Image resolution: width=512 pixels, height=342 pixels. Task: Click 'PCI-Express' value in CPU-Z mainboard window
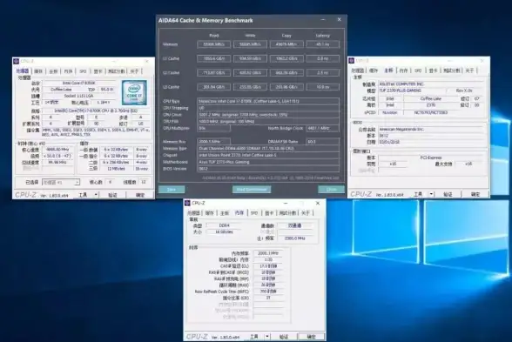[431, 158]
